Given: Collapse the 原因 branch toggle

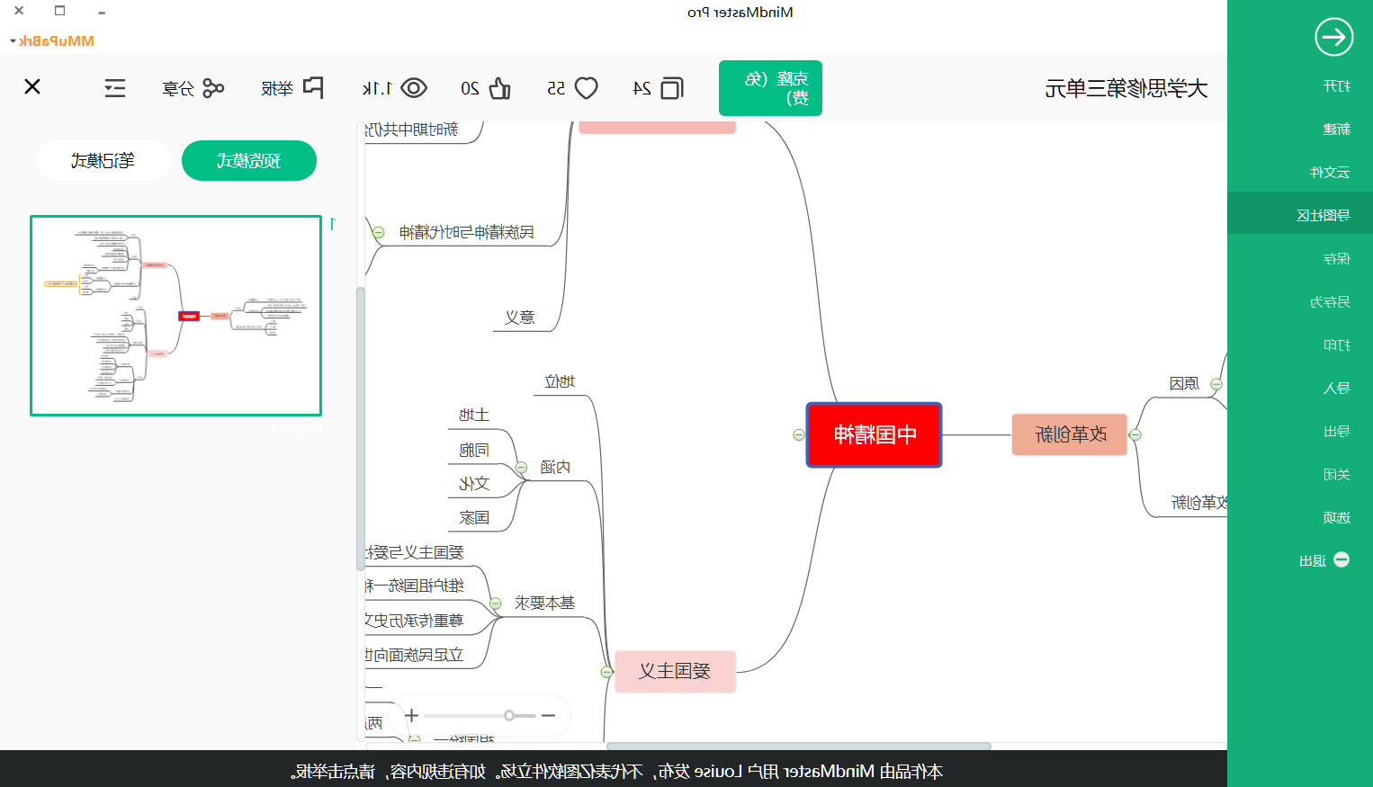Looking at the screenshot, I should coord(1216,384).
